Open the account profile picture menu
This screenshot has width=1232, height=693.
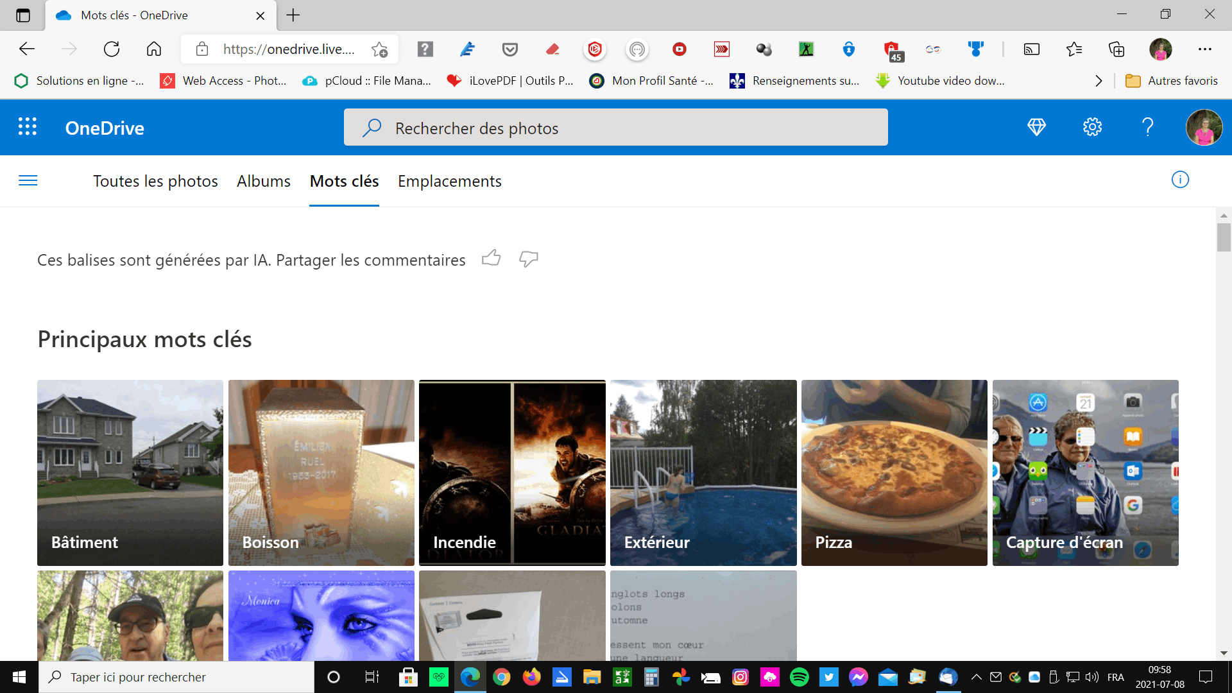tap(1204, 127)
